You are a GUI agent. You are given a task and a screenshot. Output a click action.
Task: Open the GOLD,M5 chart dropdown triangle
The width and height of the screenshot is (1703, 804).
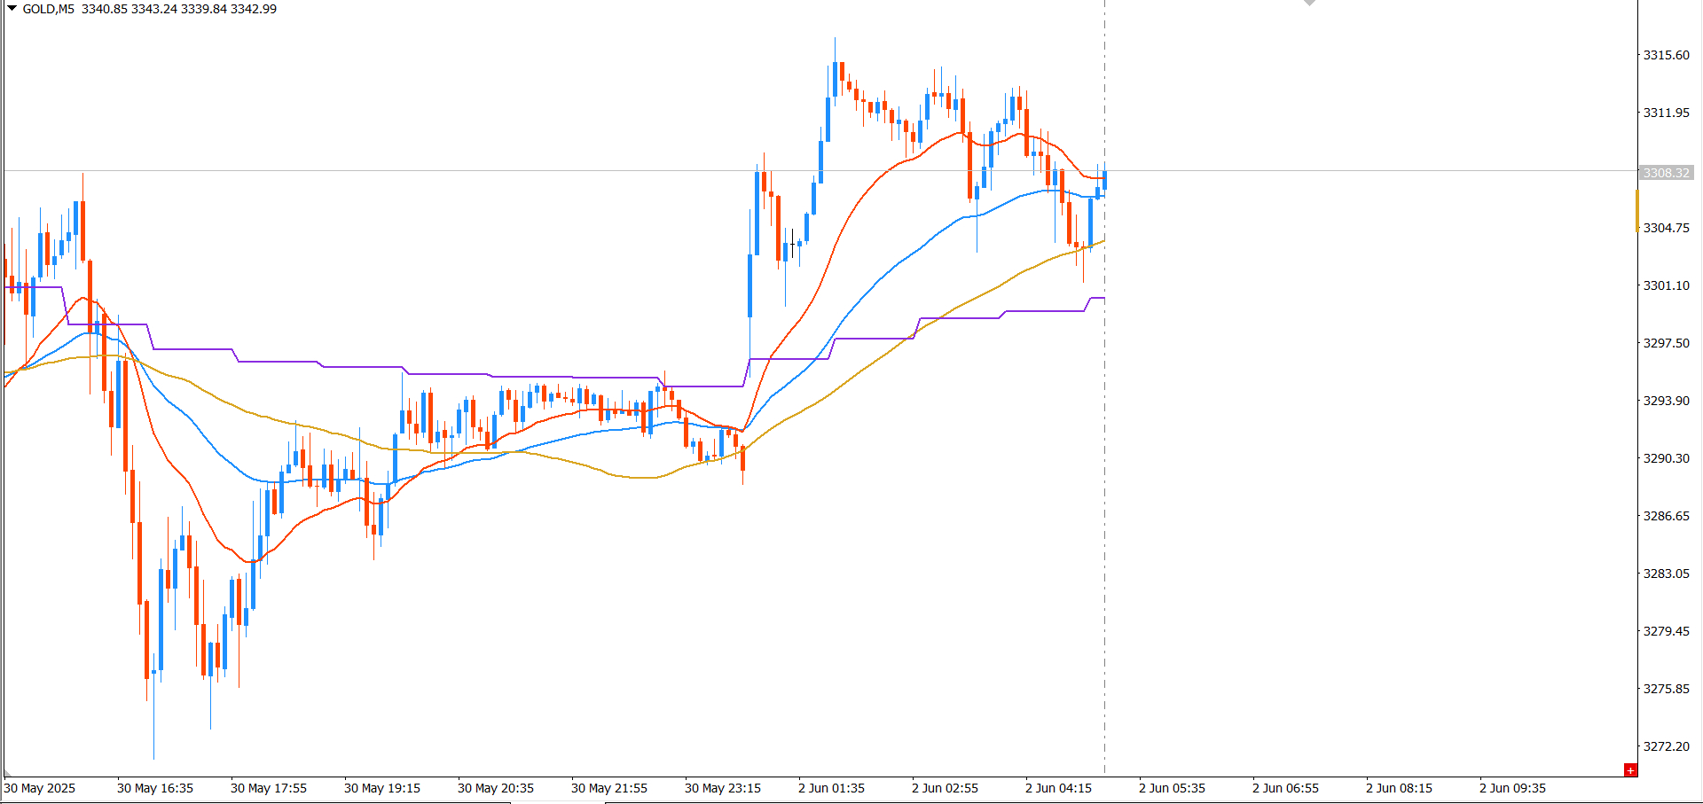tap(12, 8)
